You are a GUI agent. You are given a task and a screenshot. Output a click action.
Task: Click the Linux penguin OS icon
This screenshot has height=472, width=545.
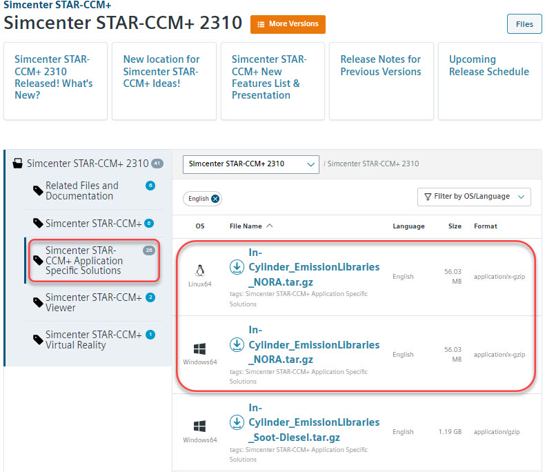[200, 270]
